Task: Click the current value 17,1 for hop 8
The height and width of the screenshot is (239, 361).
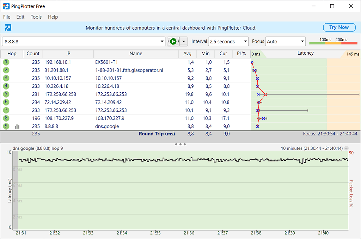Action: click(x=225, y=118)
